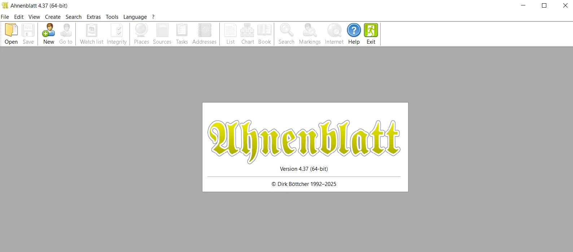Open the View menu
This screenshot has width=573, height=252.
[34, 17]
